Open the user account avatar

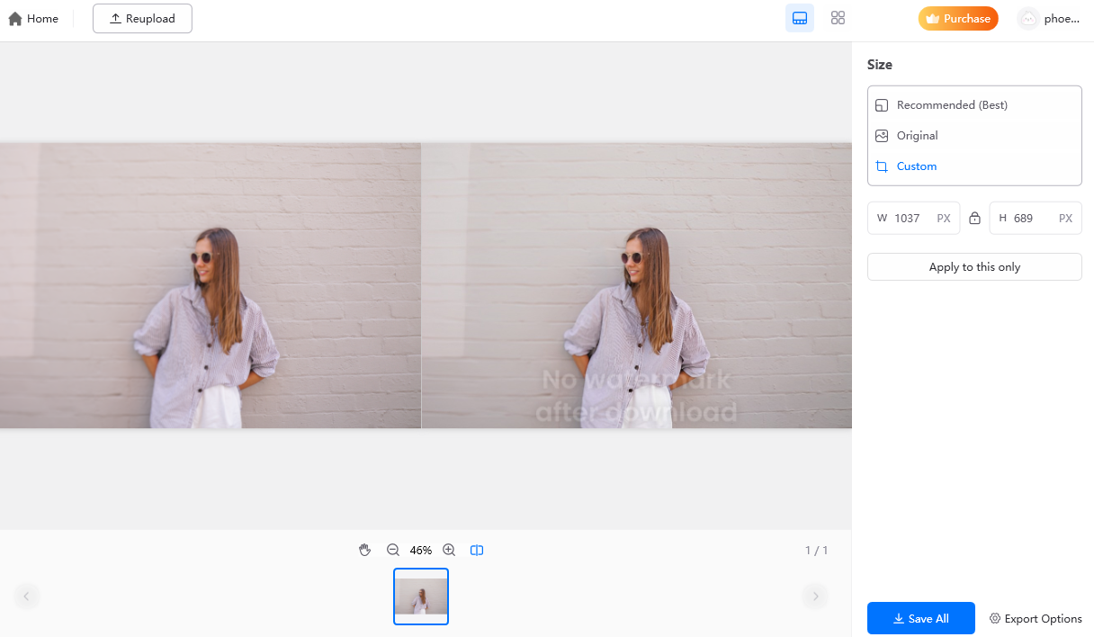coord(1028,18)
